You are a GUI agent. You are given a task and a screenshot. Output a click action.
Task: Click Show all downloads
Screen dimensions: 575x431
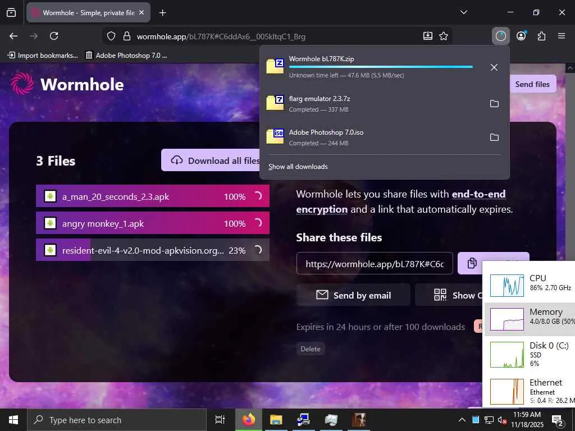tap(298, 166)
